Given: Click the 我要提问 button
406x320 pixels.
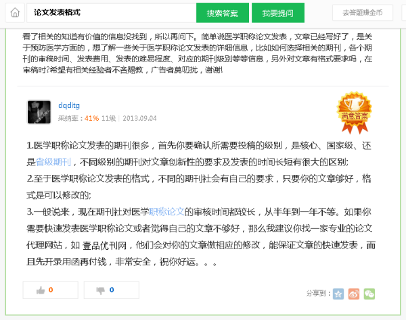Looking at the screenshot, I should tap(278, 13).
